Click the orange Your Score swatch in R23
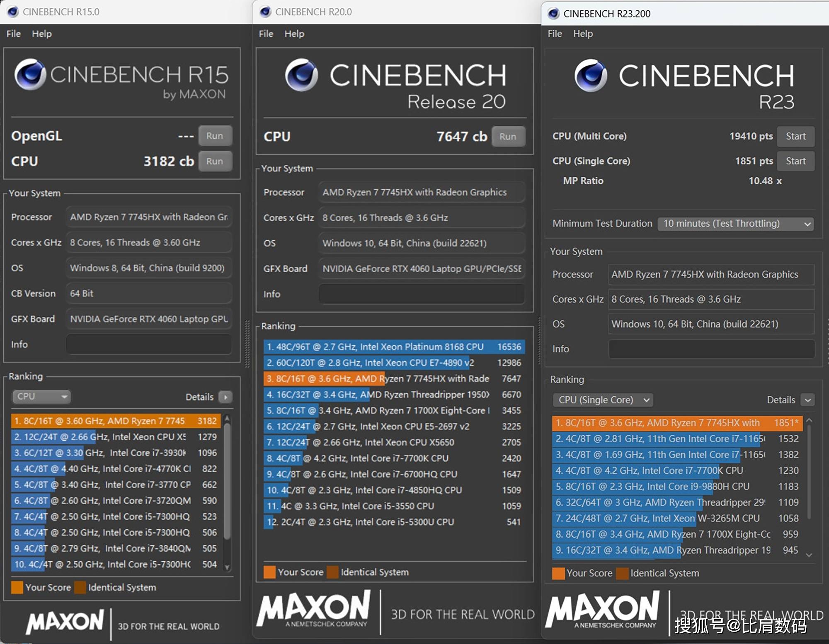The height and width of the screenshot is (644, 829). (x=558, y=573)
